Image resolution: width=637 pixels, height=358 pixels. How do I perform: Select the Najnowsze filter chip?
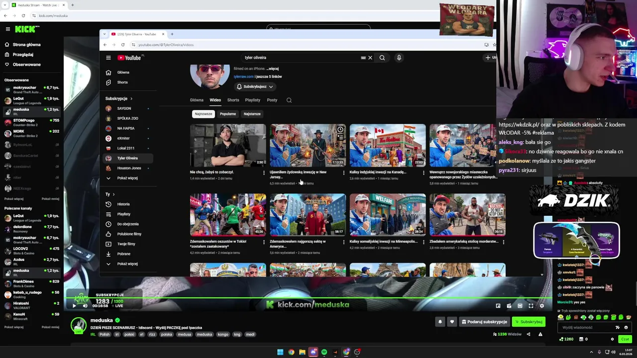203,114
